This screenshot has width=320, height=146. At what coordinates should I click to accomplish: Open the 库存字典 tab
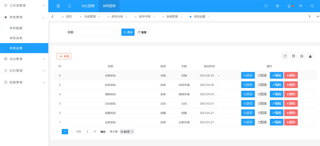click(145, 17)
